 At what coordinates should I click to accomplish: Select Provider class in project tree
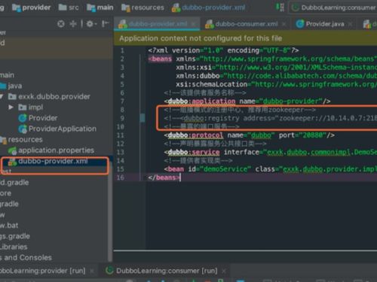(x=43, y=118)
